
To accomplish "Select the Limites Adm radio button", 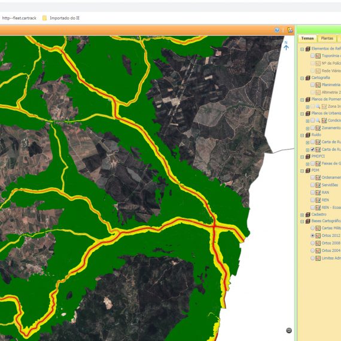I will click(x=312, y=258).
